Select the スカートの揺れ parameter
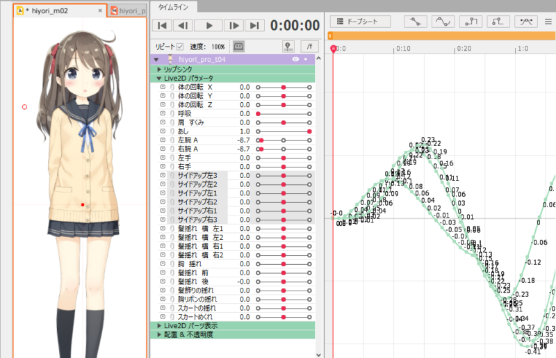The height and width of the screenshot is (358, 556). [197, 308]
